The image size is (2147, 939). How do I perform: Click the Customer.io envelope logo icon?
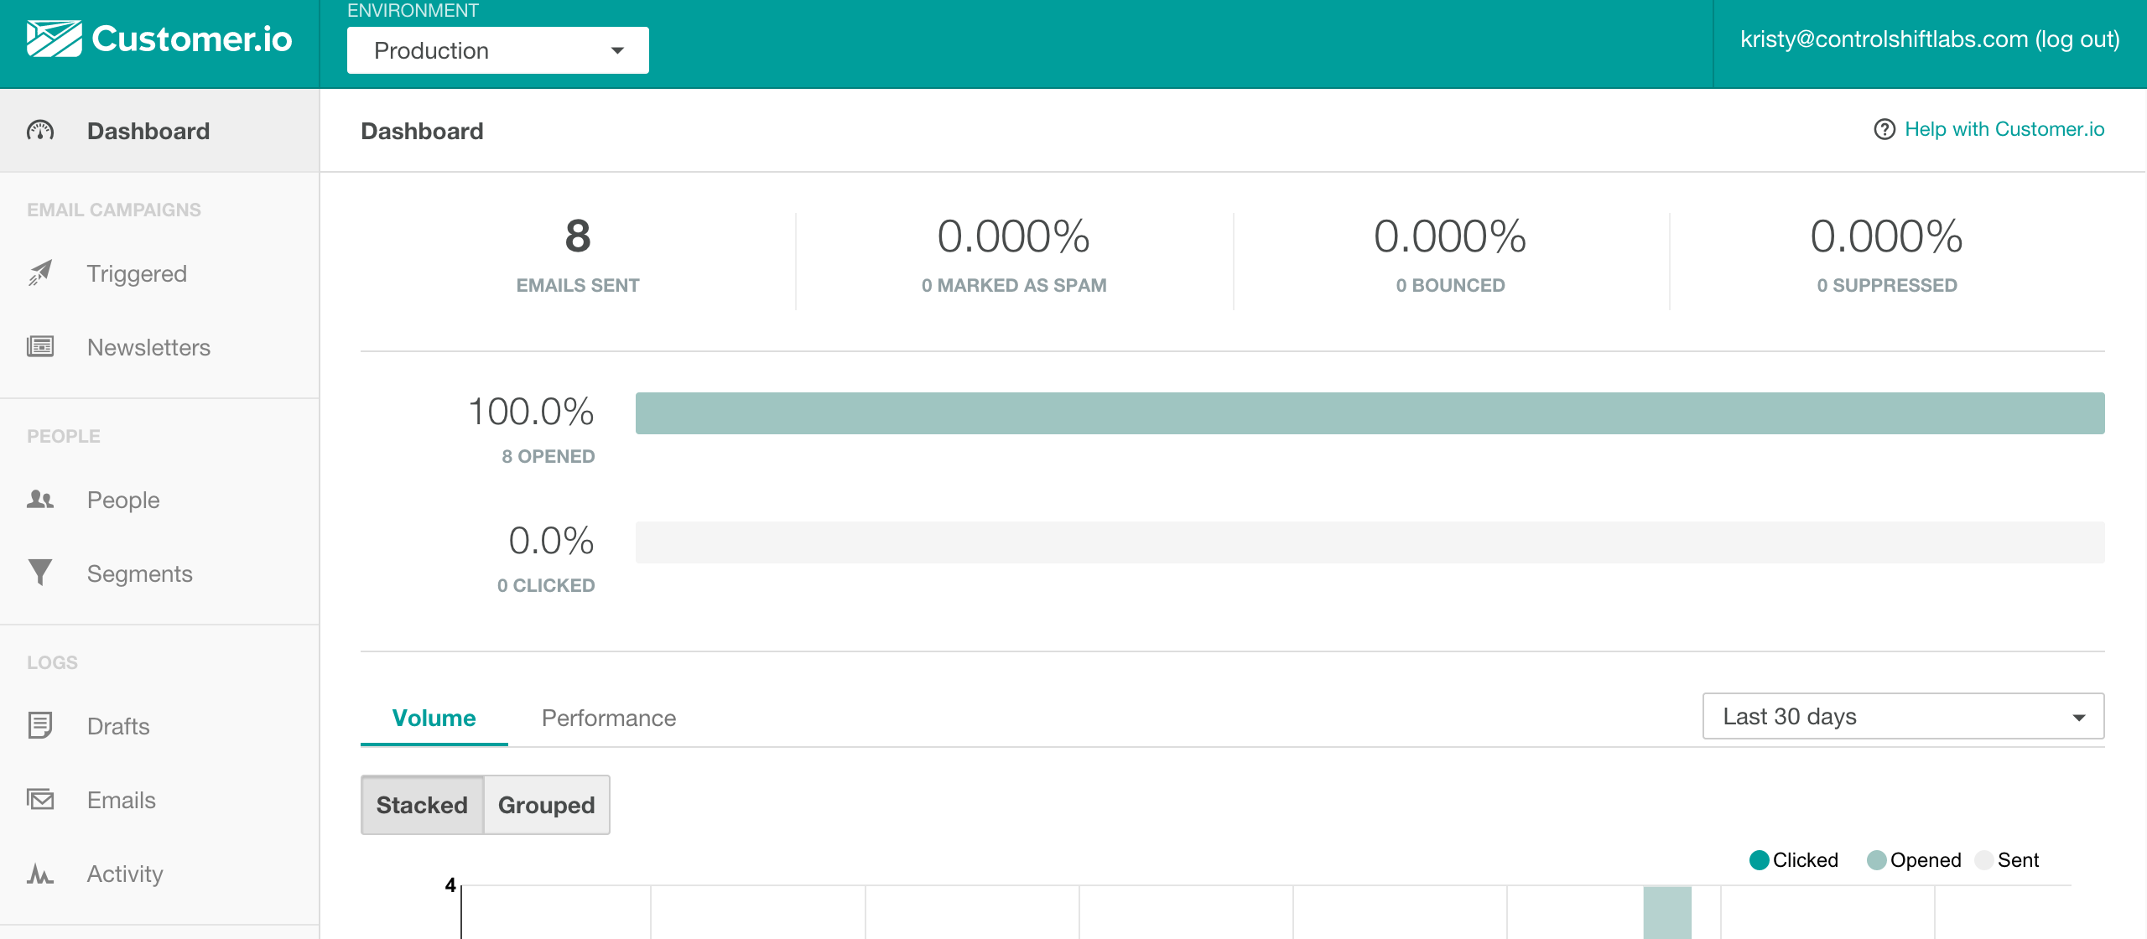click(x=54, y=39)
